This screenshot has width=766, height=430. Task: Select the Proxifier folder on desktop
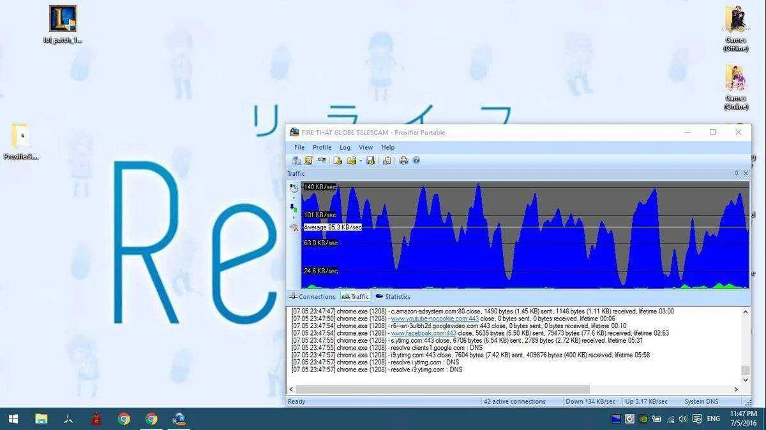pyautogui.click(x=21, y=142)
